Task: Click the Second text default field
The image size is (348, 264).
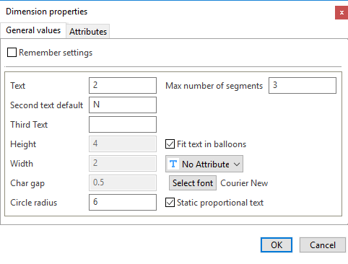Action: pos(123,105)
